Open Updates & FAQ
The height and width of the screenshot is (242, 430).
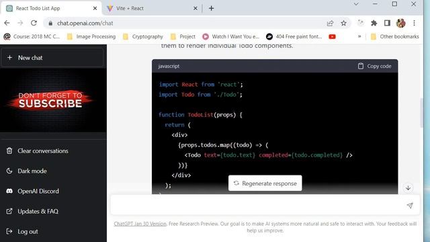pos(38,211)
